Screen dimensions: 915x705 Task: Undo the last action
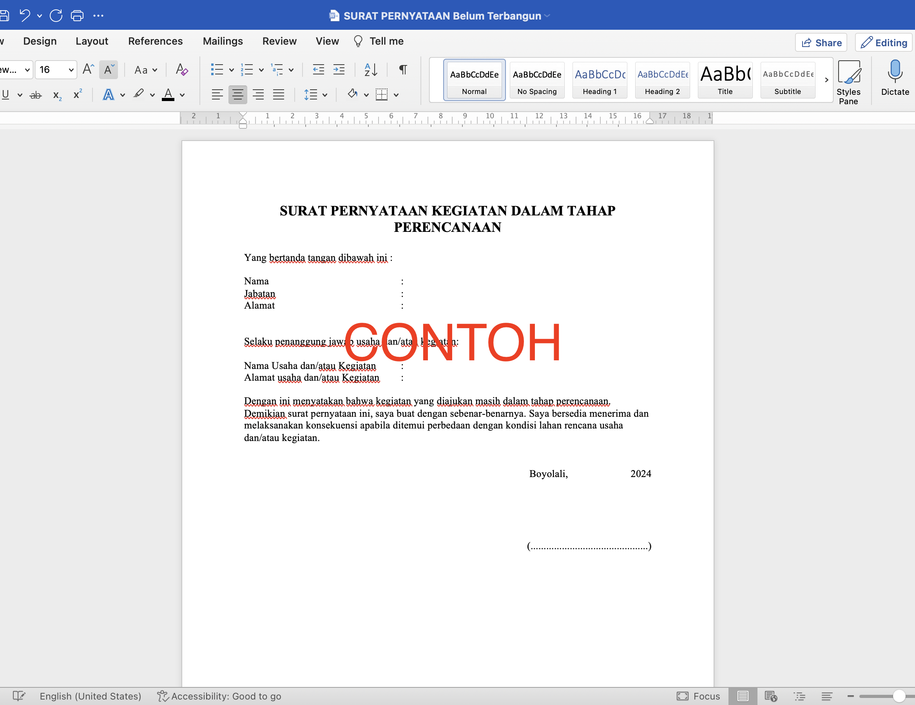25,16
